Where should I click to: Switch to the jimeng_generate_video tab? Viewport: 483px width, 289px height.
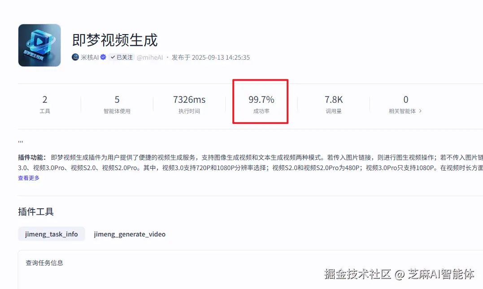tap(130, 234)
